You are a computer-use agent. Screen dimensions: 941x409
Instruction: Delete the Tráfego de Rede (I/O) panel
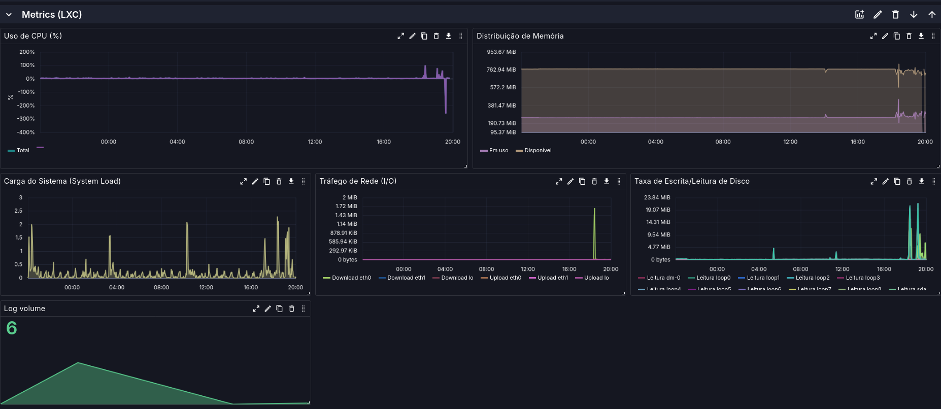coord(594,181)
